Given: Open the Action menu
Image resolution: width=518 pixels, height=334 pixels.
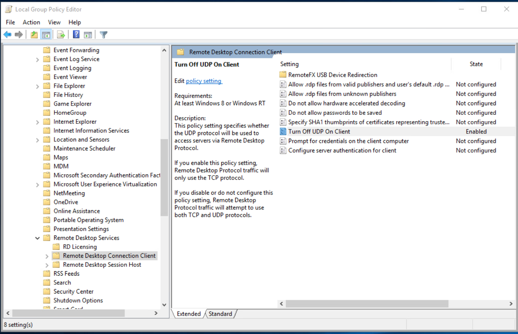Looking at the screenshot, I should tap(31, 22).
